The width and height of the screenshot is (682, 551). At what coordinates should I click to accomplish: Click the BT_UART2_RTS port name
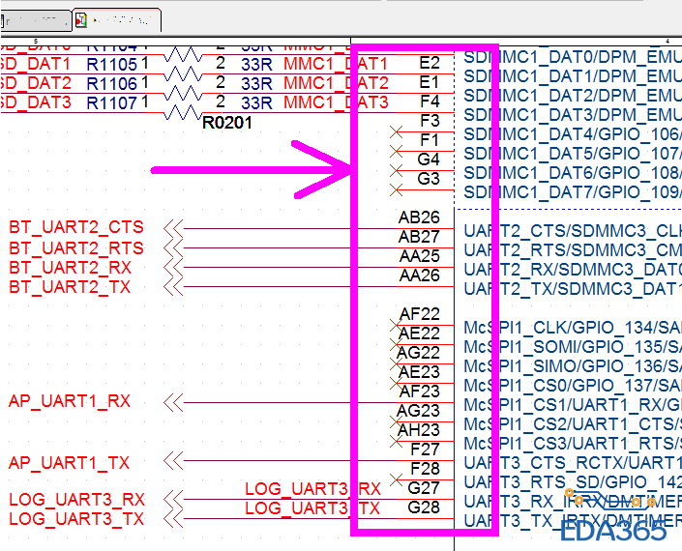tap(76, 247)
